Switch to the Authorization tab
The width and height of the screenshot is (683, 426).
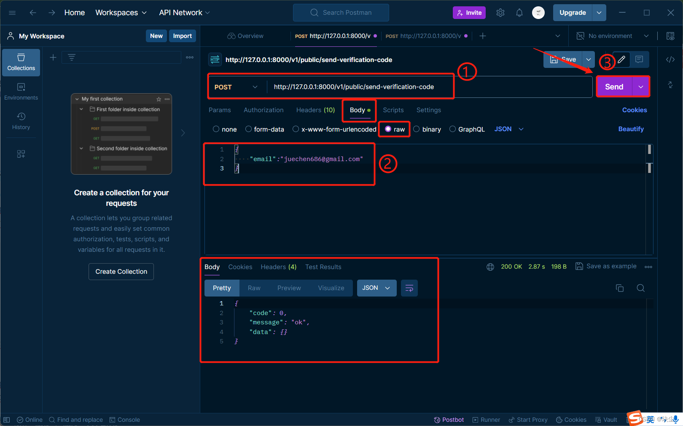point(264,110)
